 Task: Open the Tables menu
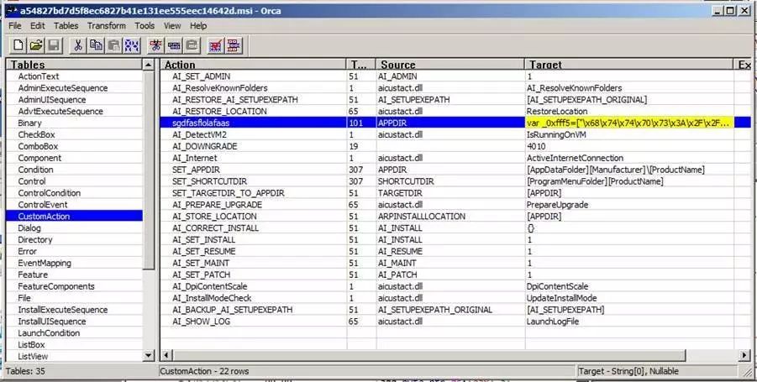click(x=66, y=26)
